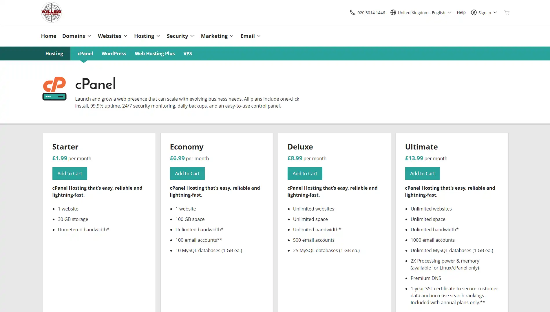
Task: Click the Killer Hosting logo
Action: coord(52,12)
